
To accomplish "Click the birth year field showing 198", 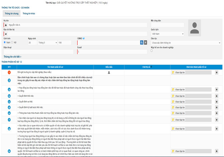I will point(65,42).
